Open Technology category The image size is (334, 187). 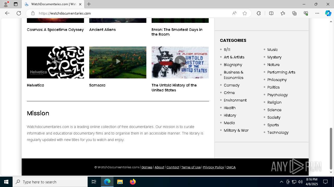[x=278, y=132]
